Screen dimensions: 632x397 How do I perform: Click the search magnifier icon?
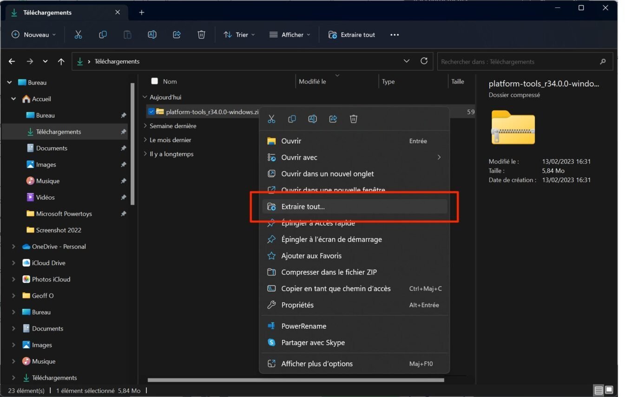point(603,61)
